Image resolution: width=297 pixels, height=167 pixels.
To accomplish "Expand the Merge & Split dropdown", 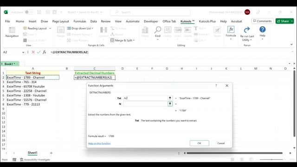I will [134, 40].
